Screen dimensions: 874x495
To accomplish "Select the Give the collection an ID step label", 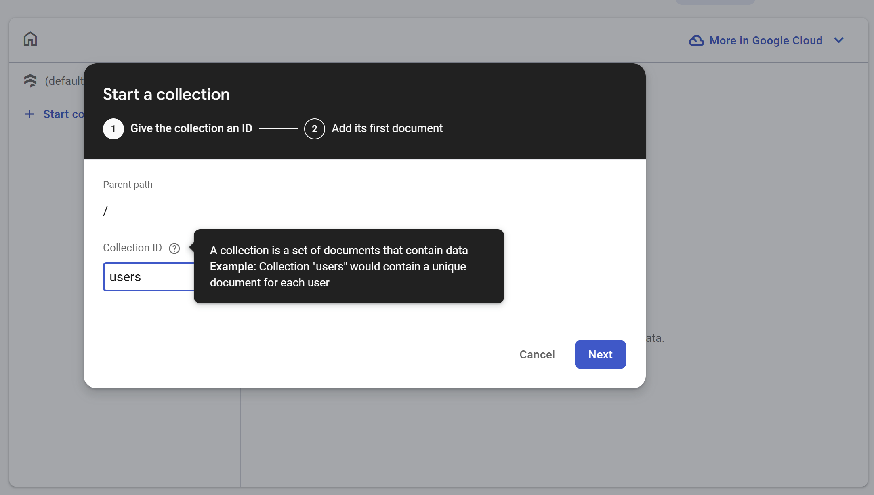I will click(191, 128).
